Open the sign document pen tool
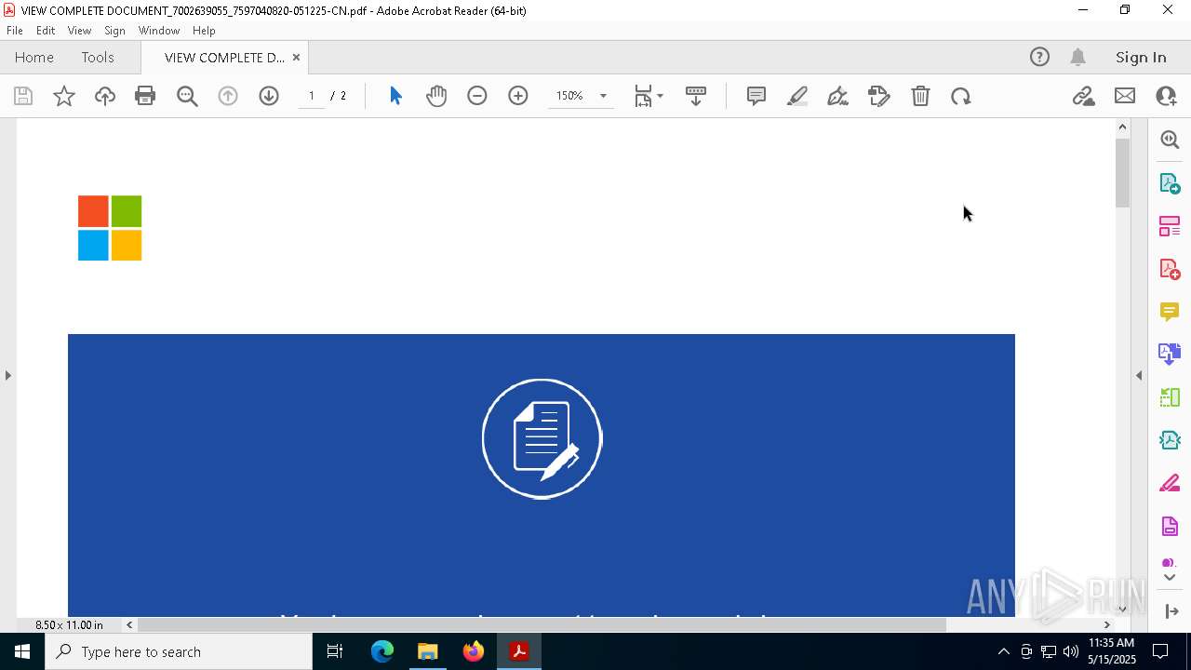1191x670 pixels. click(x=837, y=96)
